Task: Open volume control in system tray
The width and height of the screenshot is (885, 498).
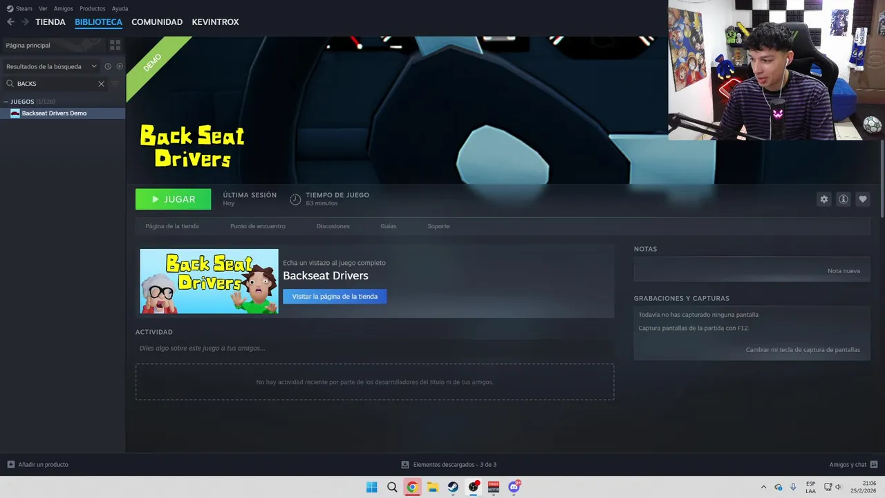Action: tap(839, 487)
